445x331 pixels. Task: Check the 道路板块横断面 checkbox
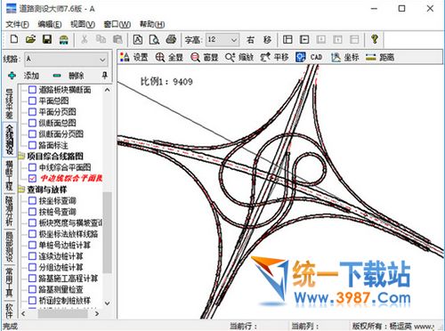click(x=32, y=90)
